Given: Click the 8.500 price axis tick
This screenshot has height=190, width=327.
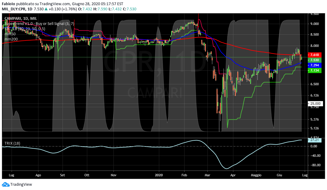Looking at the screenshot, I should coord(314,34).
